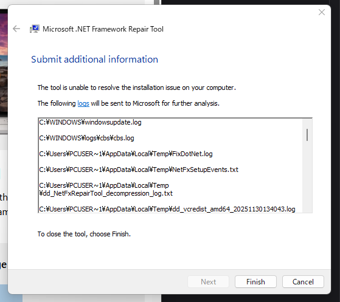Select the FixDotNet.log path entry
Screen dimensions: 340x302
click(x=126, y=154)
